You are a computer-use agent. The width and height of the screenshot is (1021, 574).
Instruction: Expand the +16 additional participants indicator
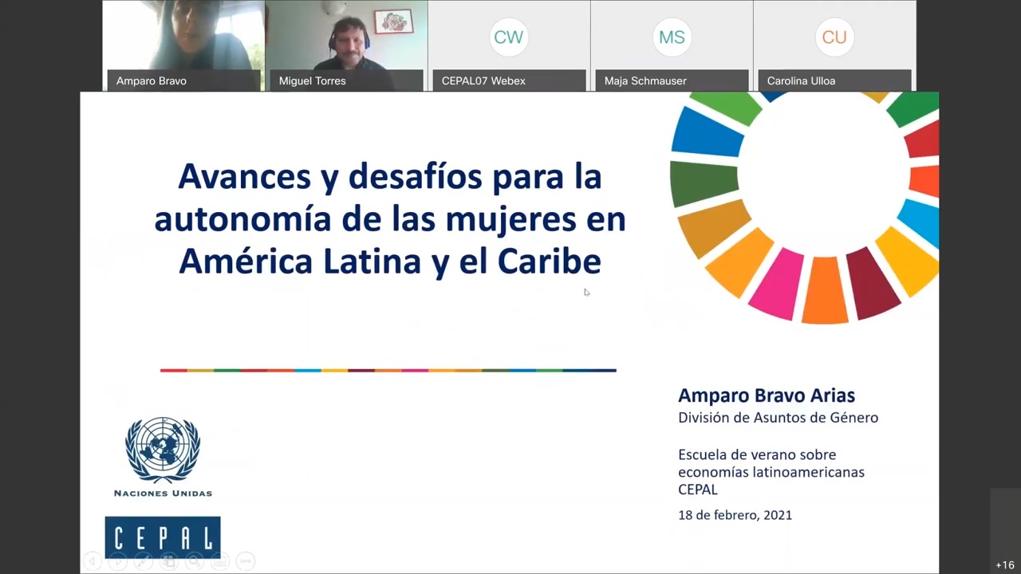pyautogui.click(x=1005, y=564)
